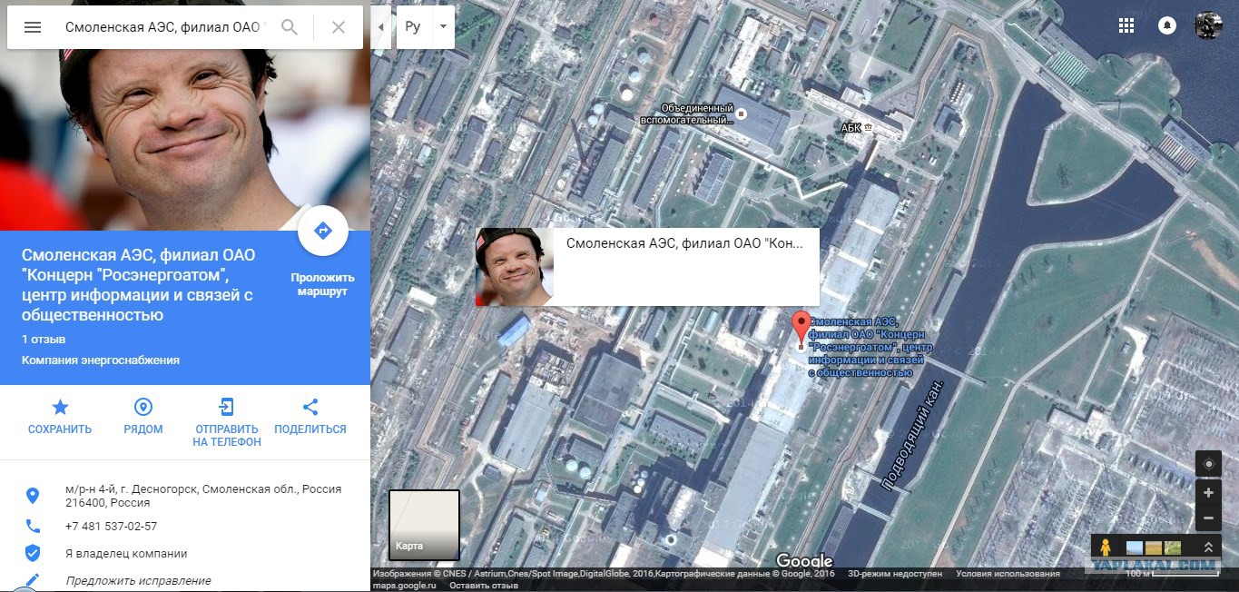The height and width of the screenshot is (592, 1239).
Task: Click the address location pin icon
Action: click(x=33, y=496)
